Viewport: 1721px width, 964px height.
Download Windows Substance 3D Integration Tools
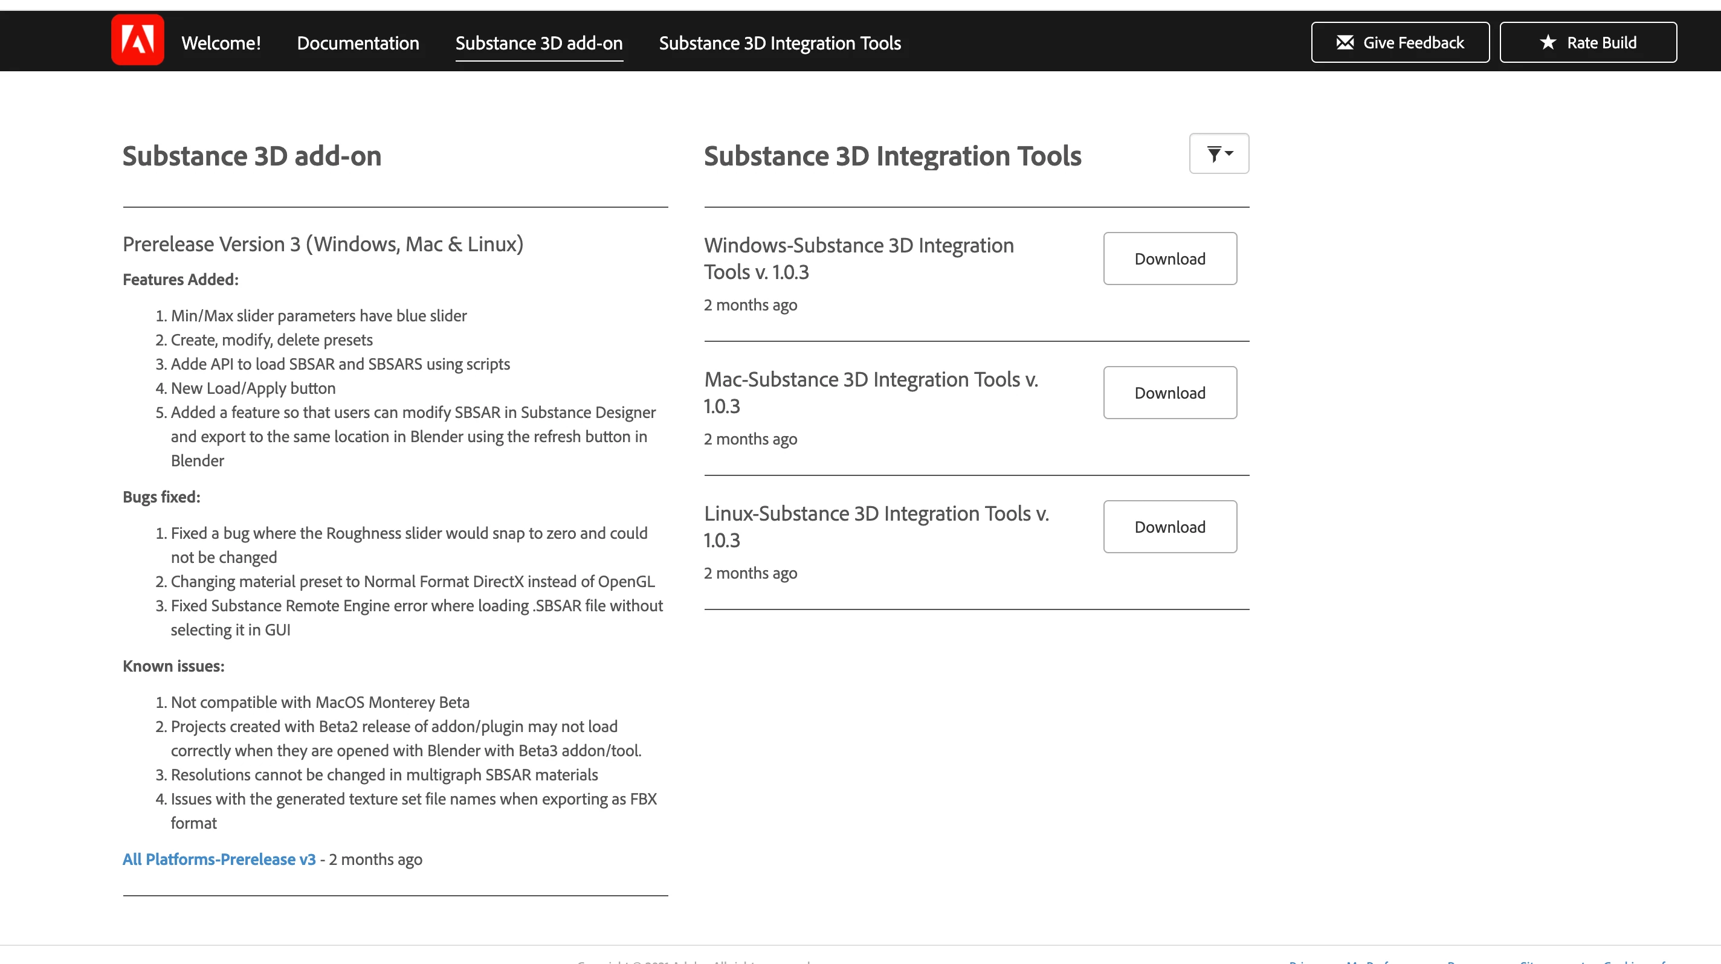[x=1169, y=259]
